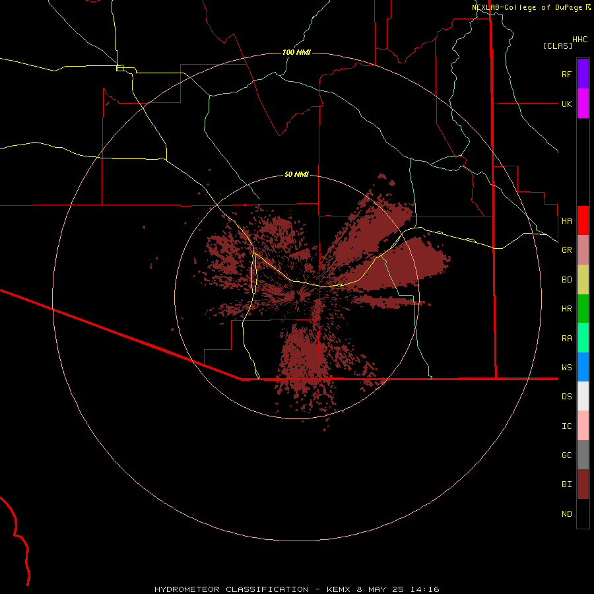Click the radar site center point

[x=297, y=297]
